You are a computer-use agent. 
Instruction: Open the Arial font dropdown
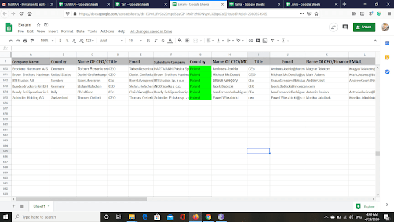tap(111, 41)
